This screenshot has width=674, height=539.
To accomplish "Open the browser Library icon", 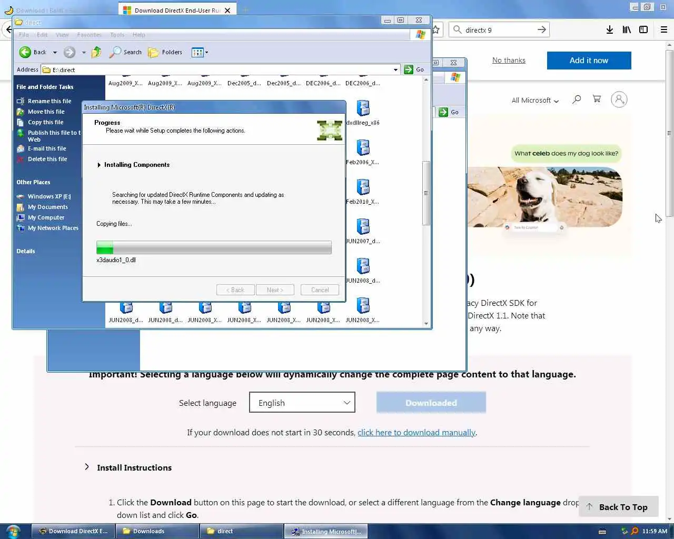I will 627,30.
